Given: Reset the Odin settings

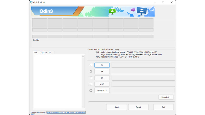Looking at the screenshot, I should click(x=138, y=107).
